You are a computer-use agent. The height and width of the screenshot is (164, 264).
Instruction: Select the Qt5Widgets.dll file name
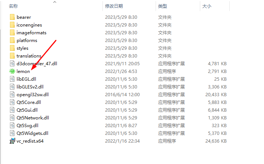pos(32,133)
